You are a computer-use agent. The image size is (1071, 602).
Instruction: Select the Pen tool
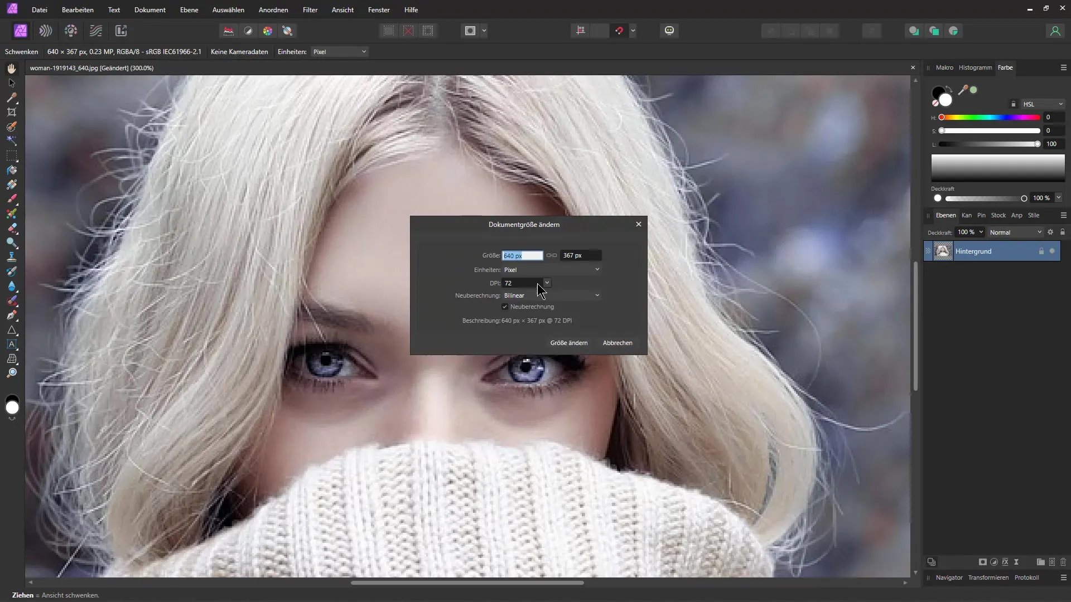pyautogui.click(x=12, y=315)
